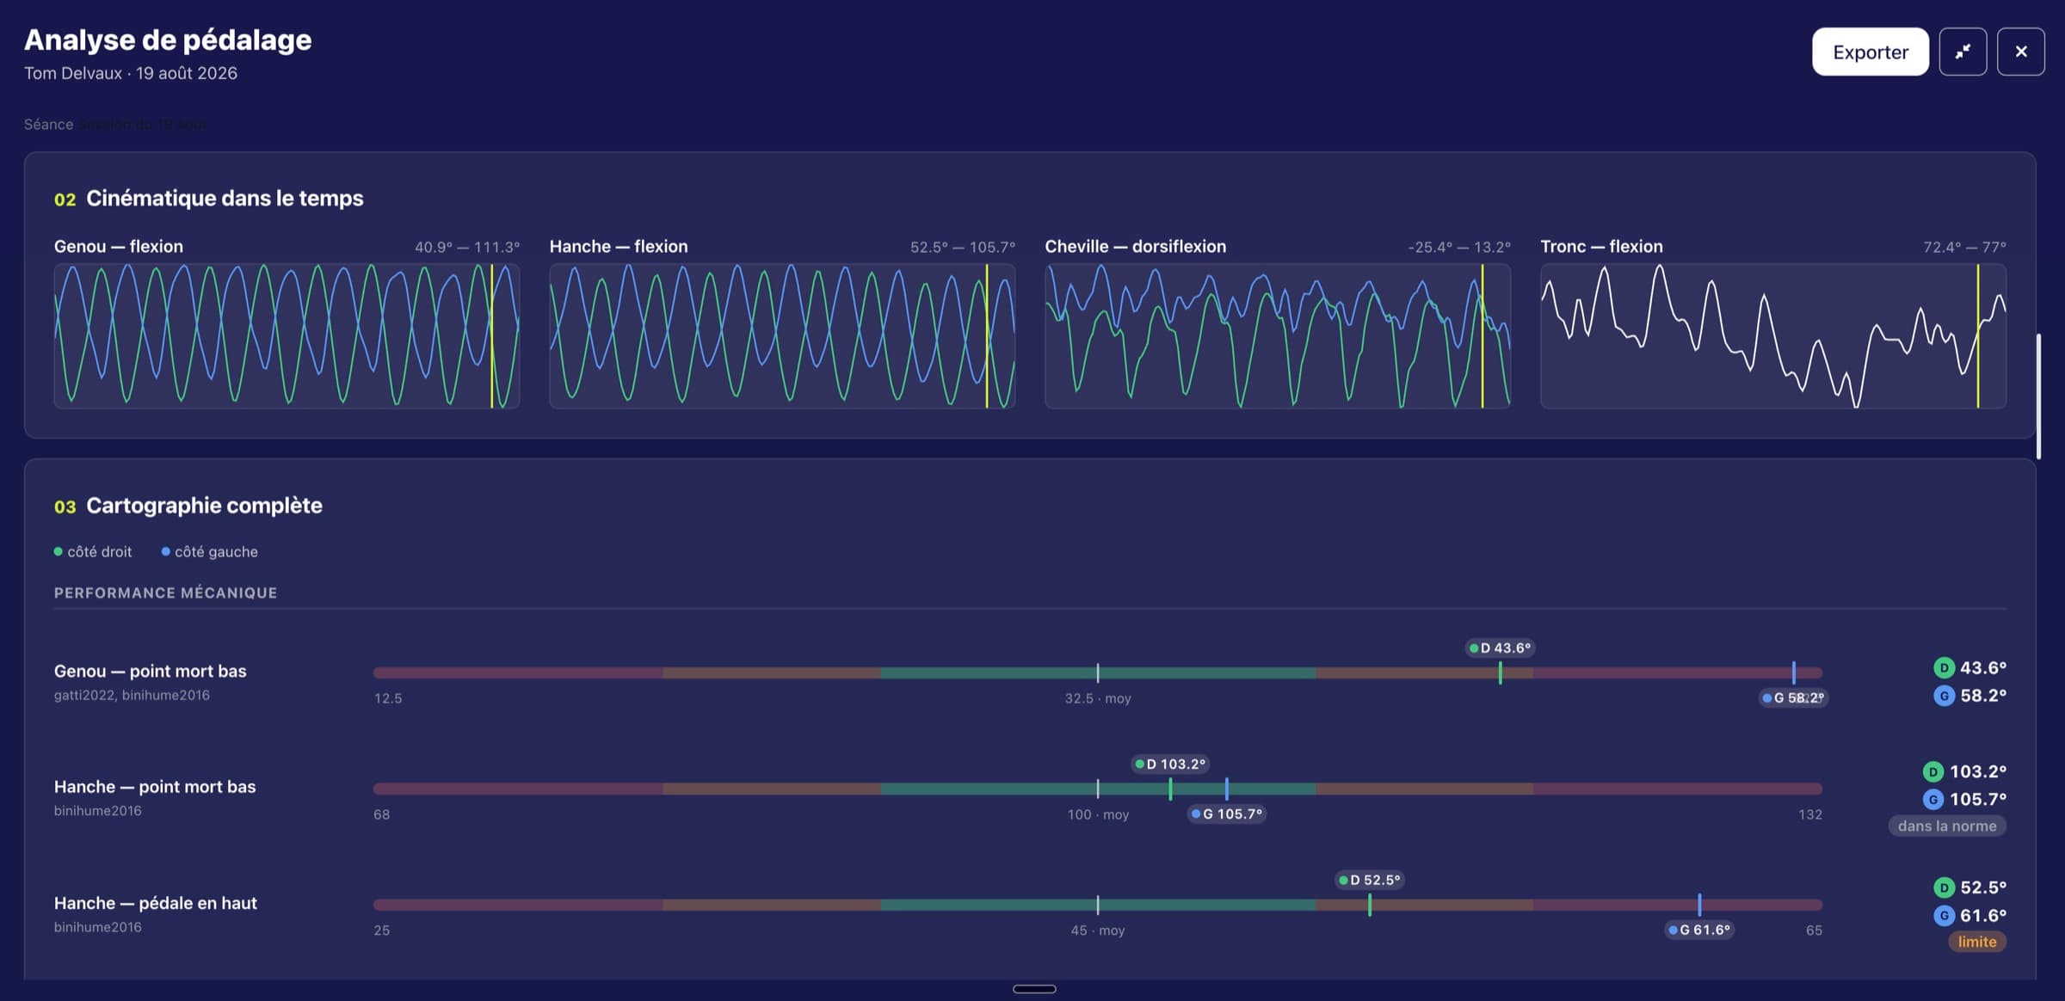Click 'binihume2016' under Hanche — point mort bas

pyautogui.click(x=98, y=810)
